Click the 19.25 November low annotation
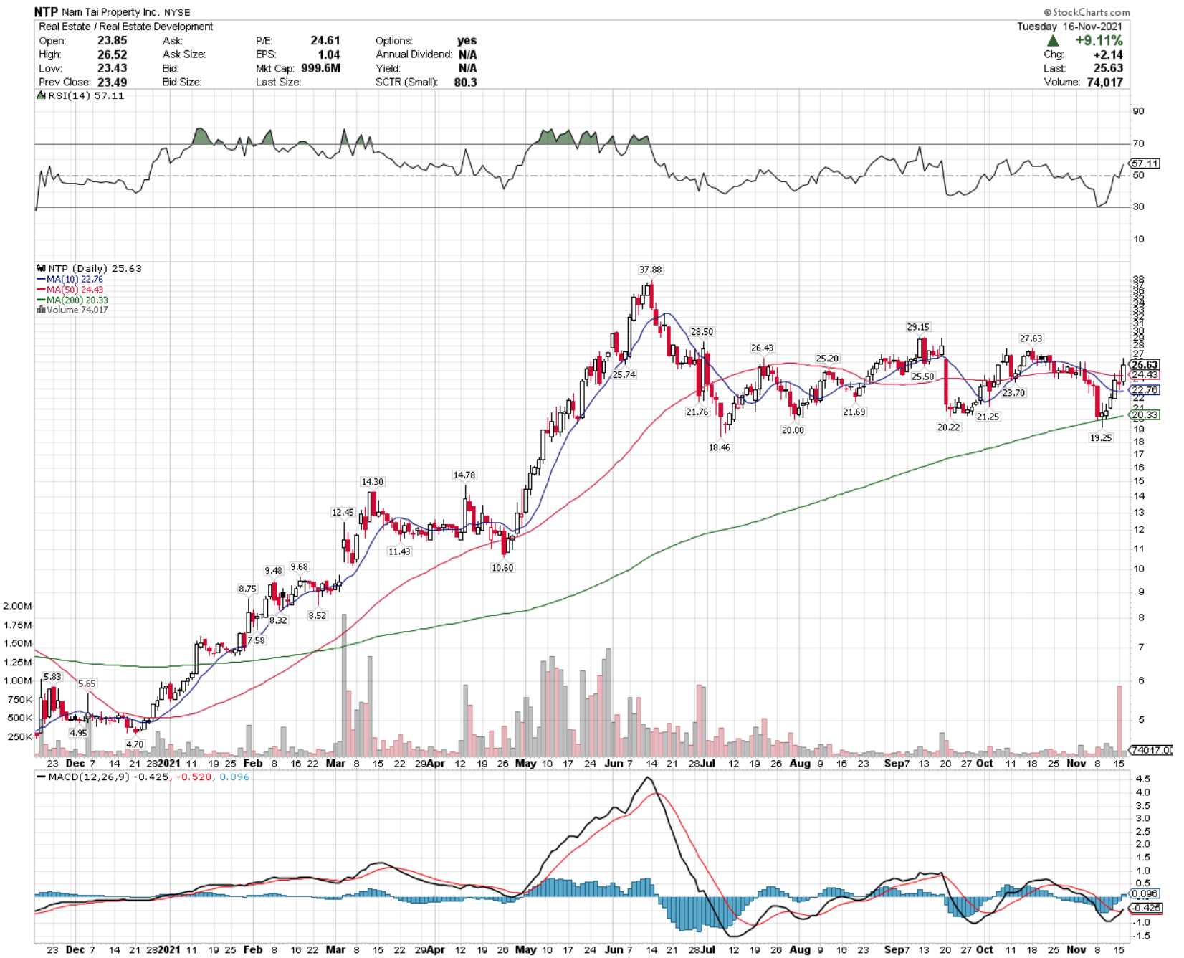 pos(1101,437)
